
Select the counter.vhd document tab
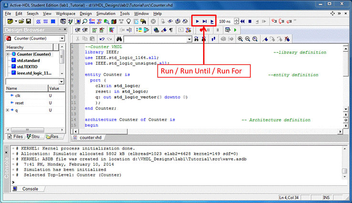tap(88, 138)
